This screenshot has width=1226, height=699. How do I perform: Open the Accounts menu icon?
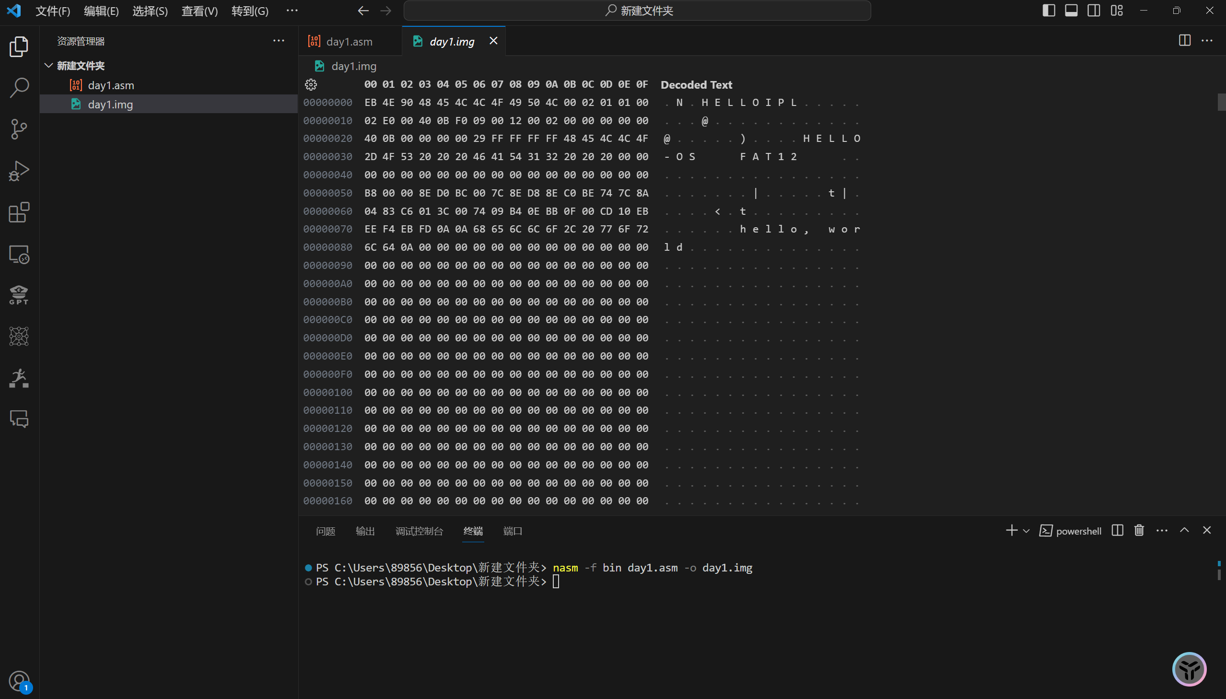[19, 681]
